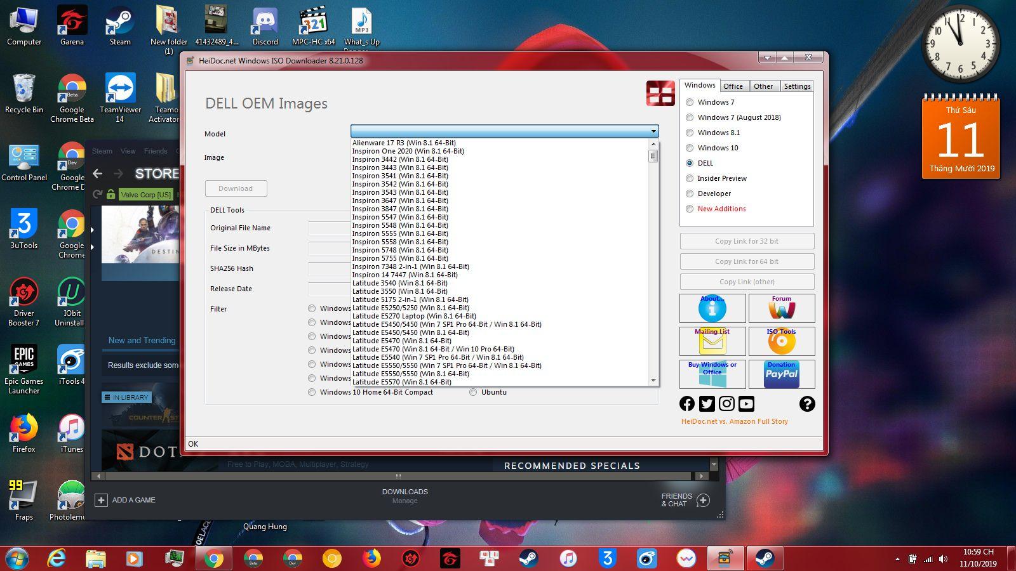Click the Mailing List envelope icon
The image size is (1016, 571).
712,342
